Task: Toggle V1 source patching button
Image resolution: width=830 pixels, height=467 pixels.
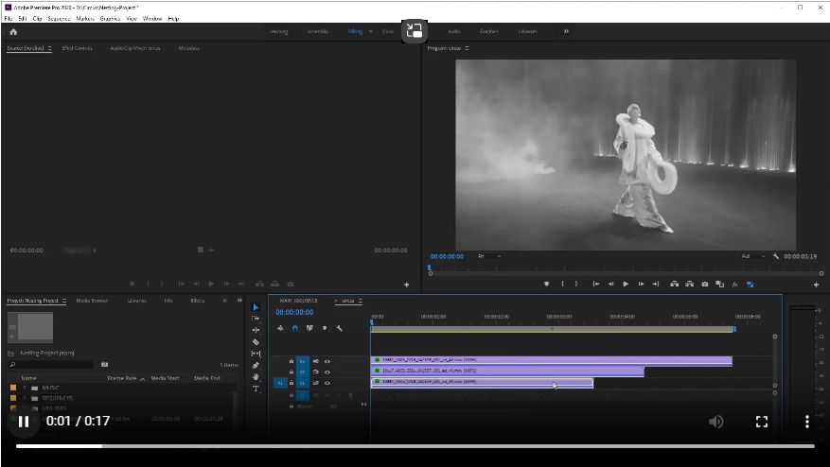Action: 280,383
